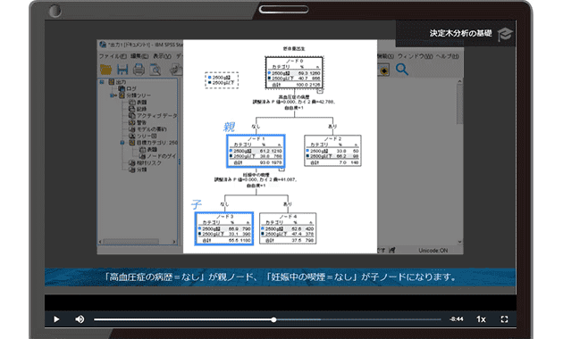This screenshot has height=339, width=563.
Task: Click the graduation cap course icon
Action: point(505,34)
